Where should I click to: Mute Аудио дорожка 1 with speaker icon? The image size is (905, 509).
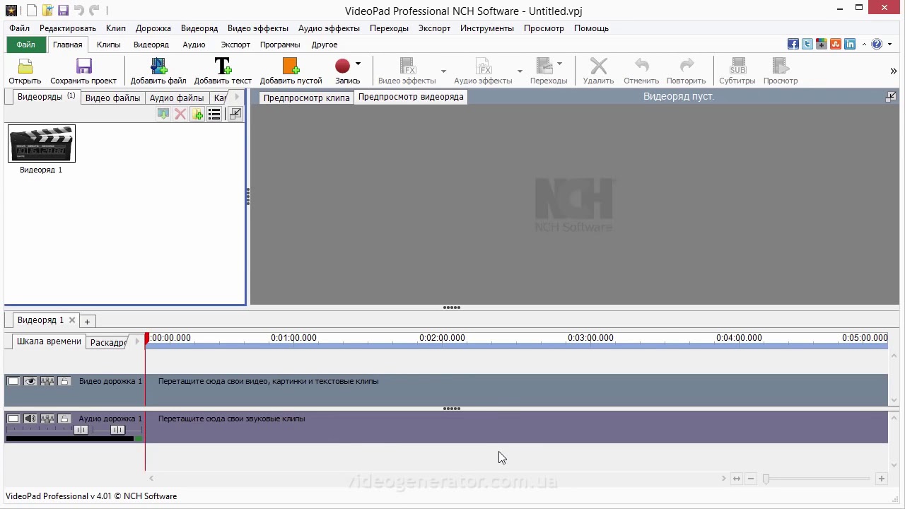click(x=30, y=419)
